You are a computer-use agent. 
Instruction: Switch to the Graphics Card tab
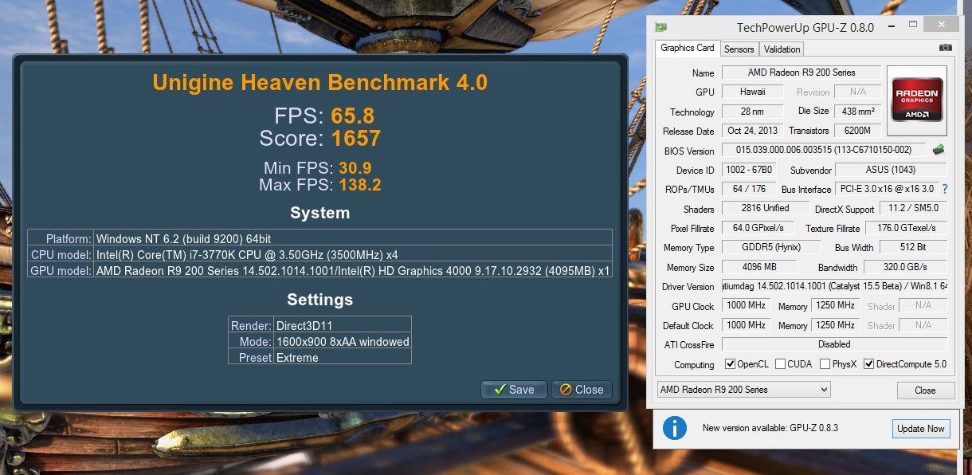click(x=688, y=48)
